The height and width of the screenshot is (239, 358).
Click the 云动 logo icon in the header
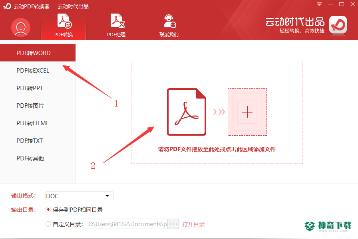click(338, 25)
